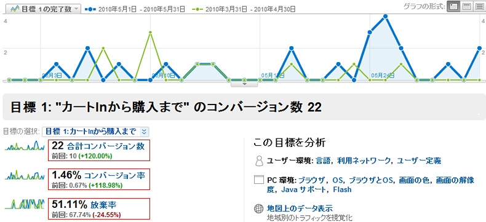Screen dimensions: 486x222
Task: Open the ブラウザ report link
Action: click(311, 180)
